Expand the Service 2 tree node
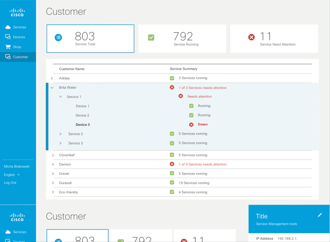Image resolution: width=330 pixels, height=242 pixels. click(60, 134)
